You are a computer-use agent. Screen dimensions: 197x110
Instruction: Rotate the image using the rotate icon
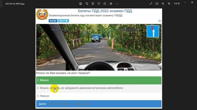pyautogui.click(x=87, y=4)
